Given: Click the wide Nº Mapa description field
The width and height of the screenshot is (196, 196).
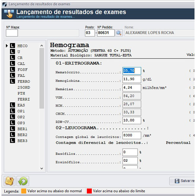Looking at the screenshot, I should (48, 33).
